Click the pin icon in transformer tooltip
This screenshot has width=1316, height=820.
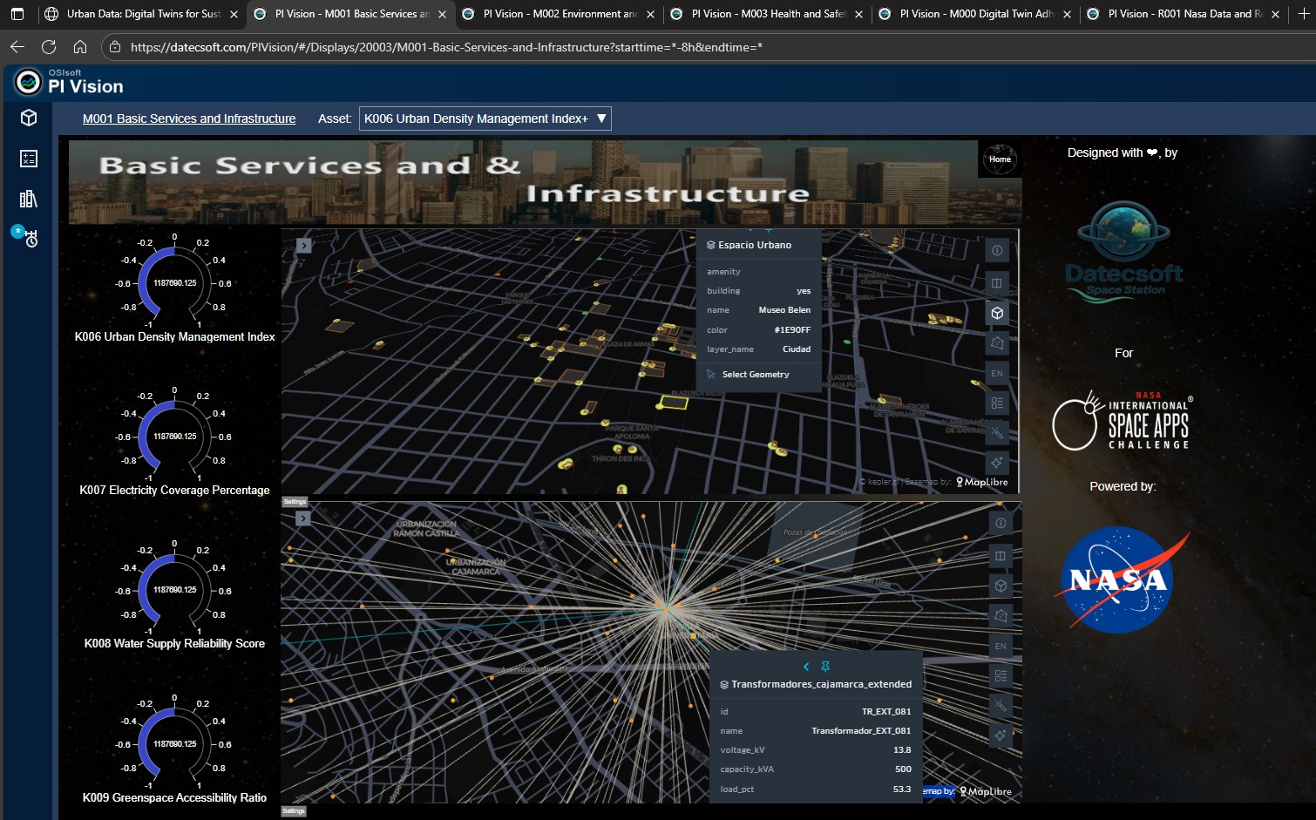click(825, 667)
